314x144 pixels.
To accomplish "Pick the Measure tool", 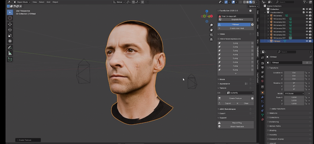I will (10, 53).
